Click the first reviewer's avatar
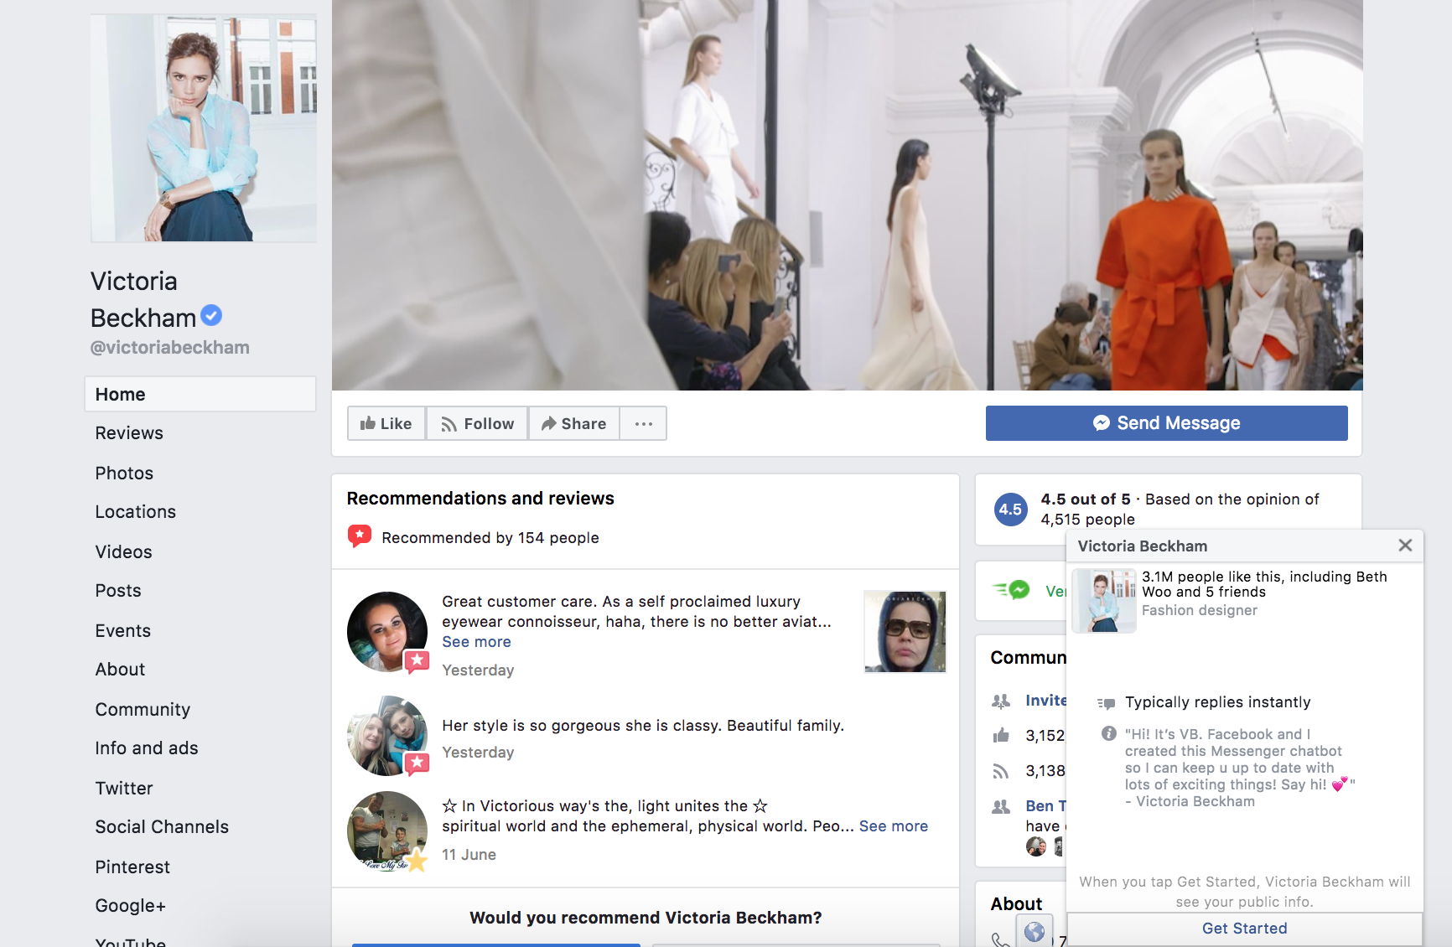This screenshot has width=1452, height=947. [x=387, y=631]
